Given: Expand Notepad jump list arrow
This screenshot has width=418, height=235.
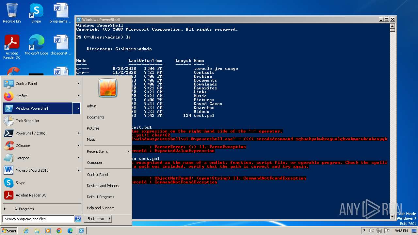Looking at the screenshot, I should pyautogui.click(x=78, y=158).
